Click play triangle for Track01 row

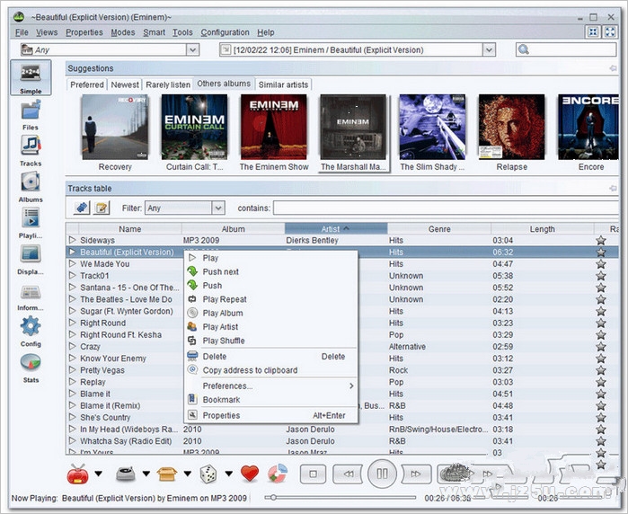click(x=72, y=276)
